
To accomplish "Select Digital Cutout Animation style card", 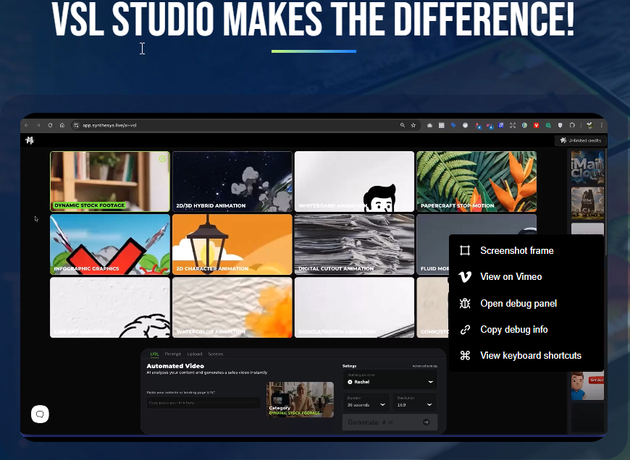I will tap(354, 244).
